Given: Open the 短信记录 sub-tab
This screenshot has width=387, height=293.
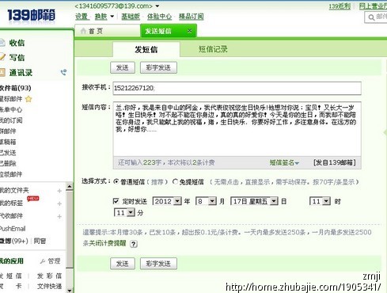Looking at the screenshot, I should (x=213, y=49).
